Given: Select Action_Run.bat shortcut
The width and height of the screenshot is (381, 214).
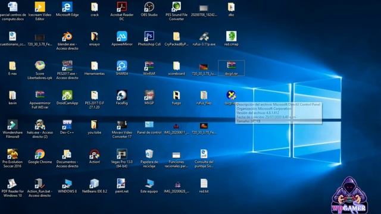Looking at the screenshot, I should click(x=40, y=188).
